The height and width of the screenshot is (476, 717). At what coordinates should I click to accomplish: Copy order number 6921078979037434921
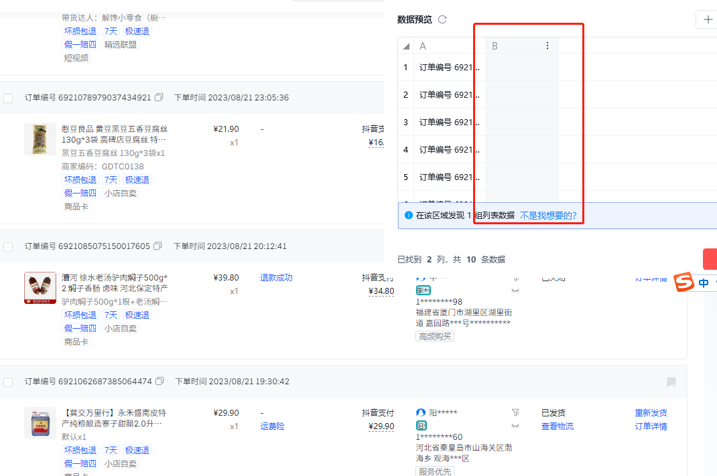coord(159,98)
